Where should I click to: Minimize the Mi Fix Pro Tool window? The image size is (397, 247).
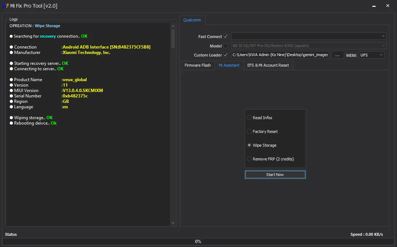(x=374, y=6)
